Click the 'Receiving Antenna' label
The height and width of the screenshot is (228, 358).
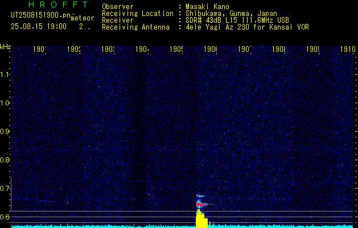pos(136,27)
